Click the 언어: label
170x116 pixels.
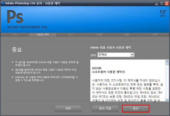point(93,55)
